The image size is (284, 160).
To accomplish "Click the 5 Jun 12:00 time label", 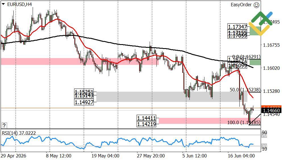I will pos(194,156).
